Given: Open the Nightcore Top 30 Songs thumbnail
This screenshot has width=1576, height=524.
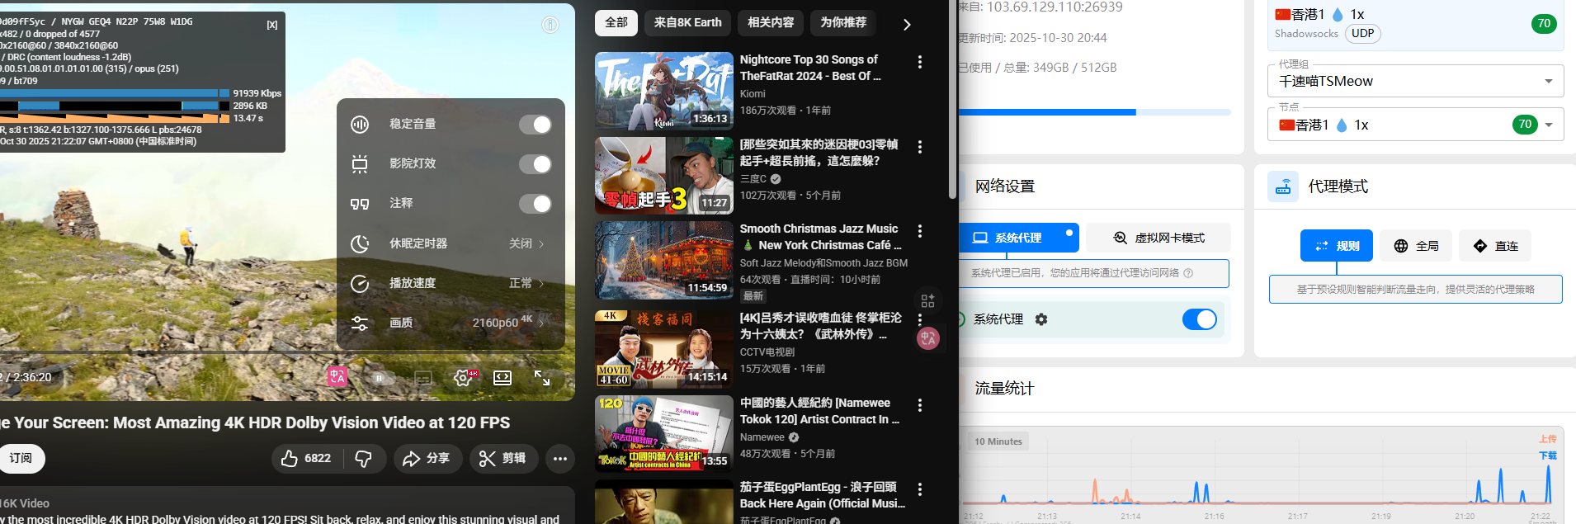Looking at the screenshot, I should tap(663, 91).
